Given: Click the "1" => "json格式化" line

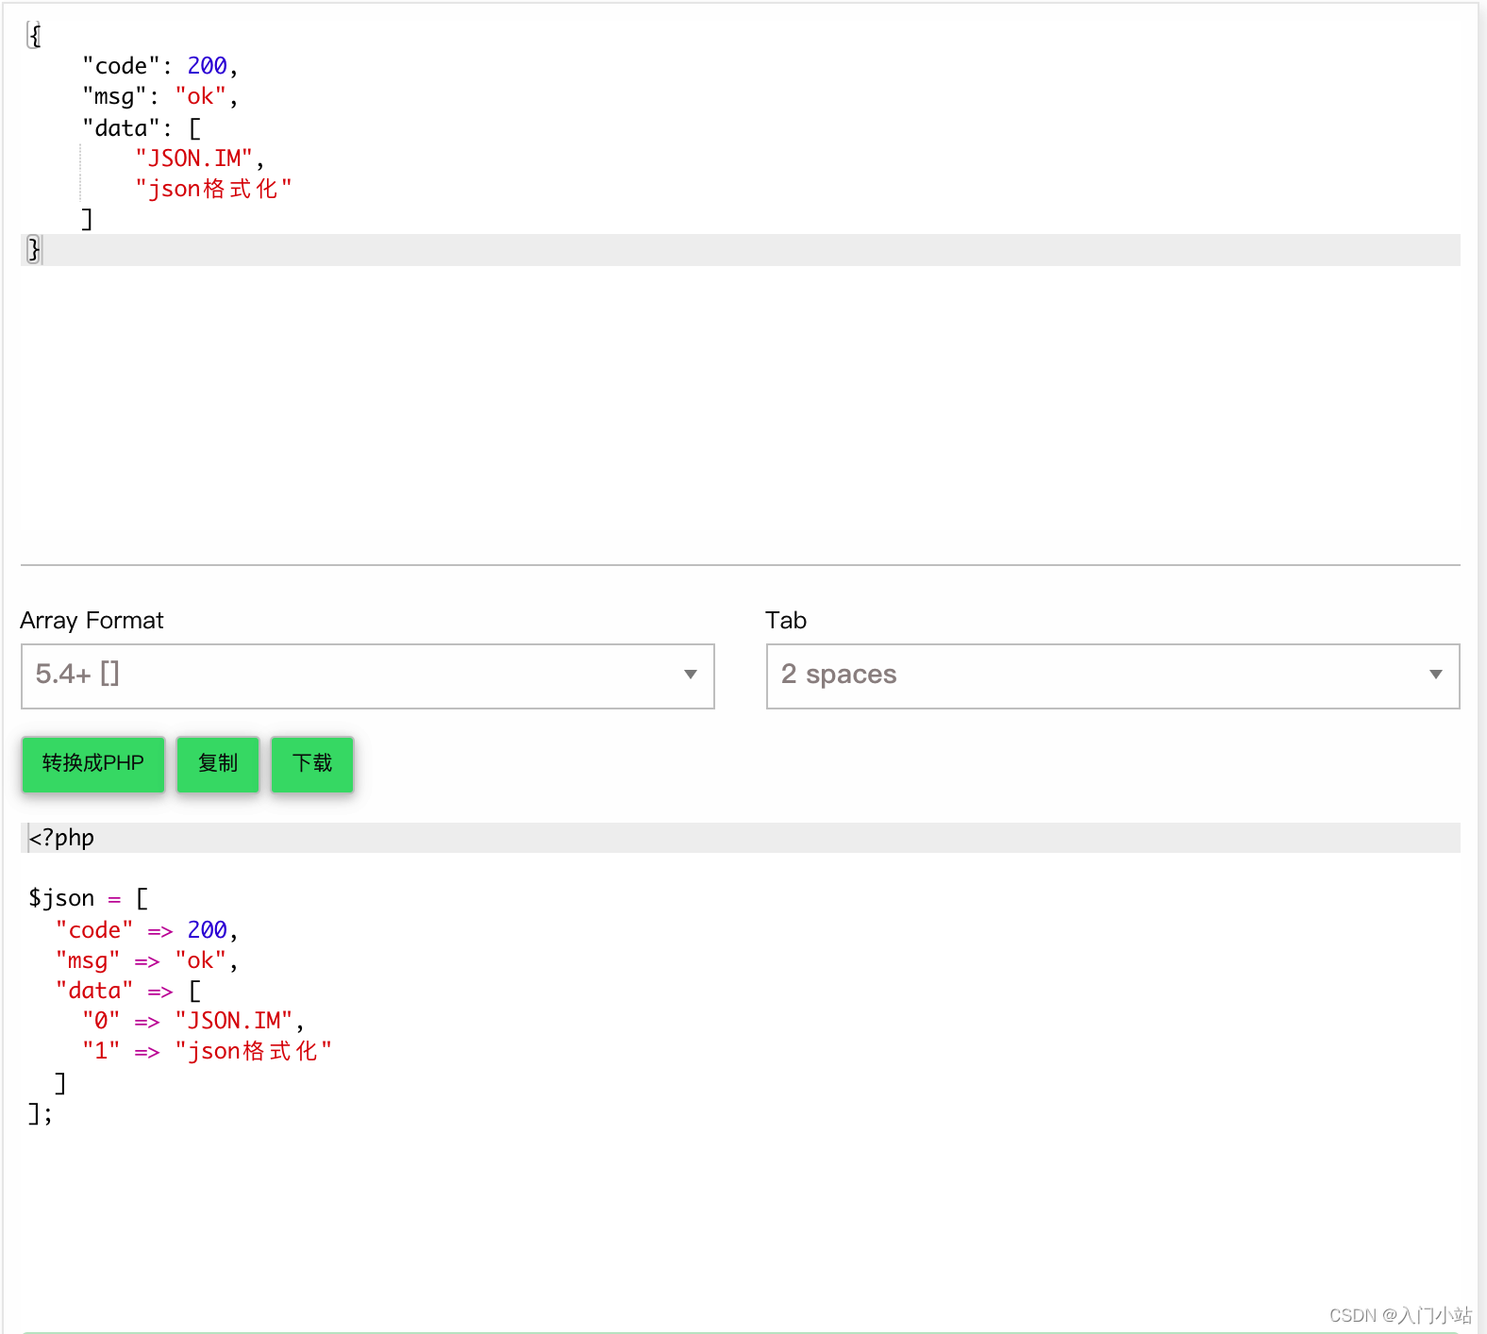Looking at the screenshot, I should [207, 1051].
